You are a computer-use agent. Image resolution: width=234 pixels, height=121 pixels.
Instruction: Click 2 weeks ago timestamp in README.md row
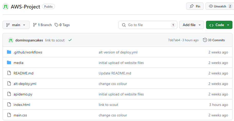pos(218,73)
